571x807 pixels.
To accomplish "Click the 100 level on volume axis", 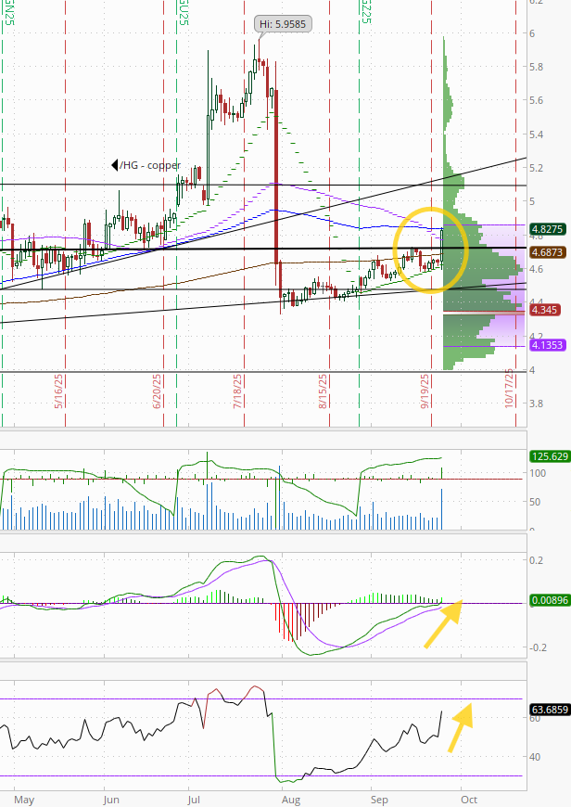I will click(538, 473).
